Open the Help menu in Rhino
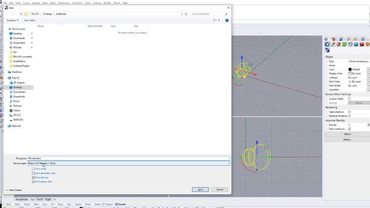 point(125,3)
